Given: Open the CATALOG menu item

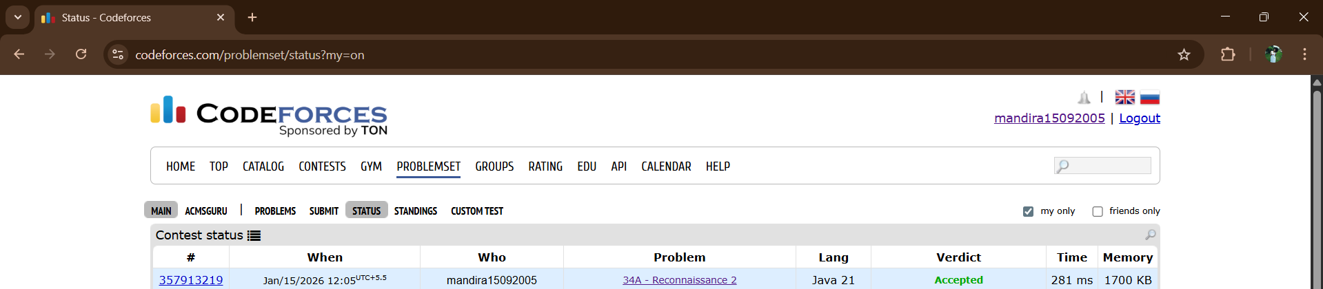Looking at the screenshot, I should coord(263,167).
